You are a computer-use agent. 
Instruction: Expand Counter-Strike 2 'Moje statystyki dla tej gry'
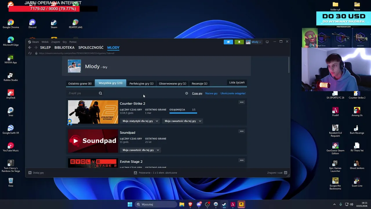tap(140, 121)
